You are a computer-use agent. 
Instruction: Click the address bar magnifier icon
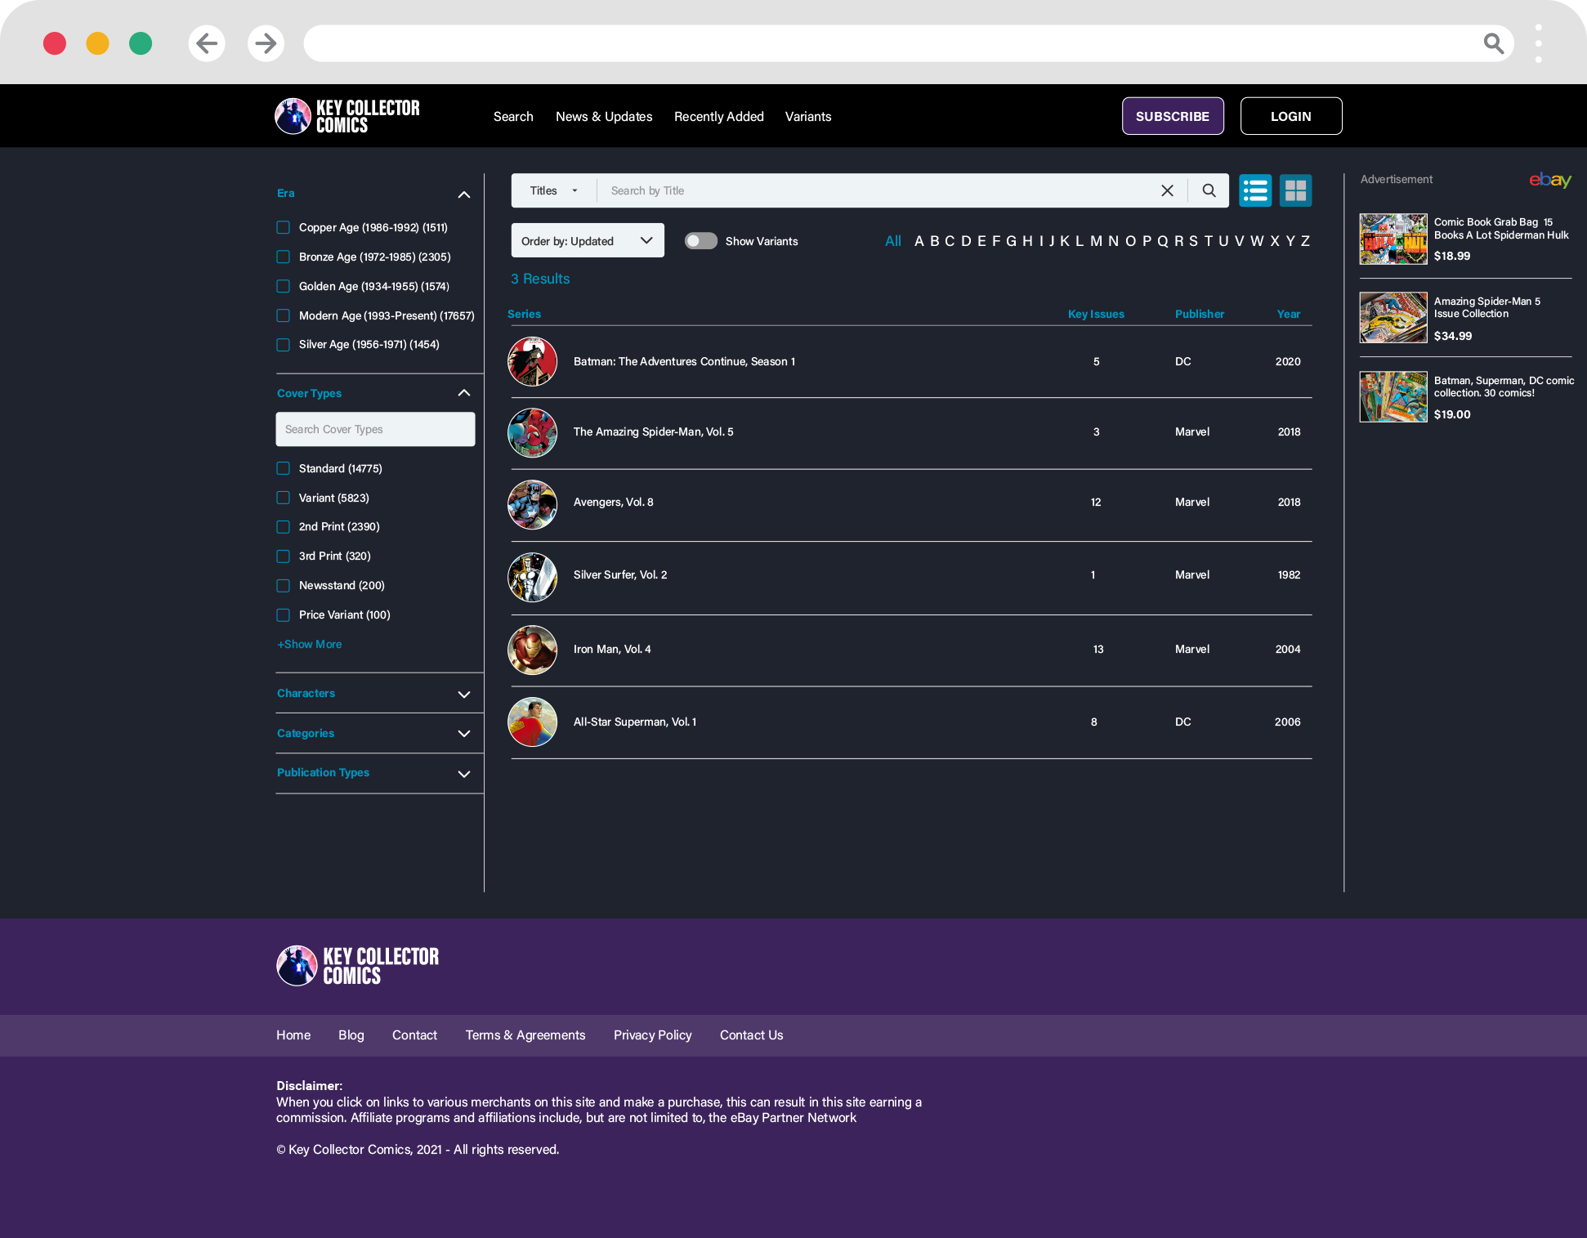1493,43
